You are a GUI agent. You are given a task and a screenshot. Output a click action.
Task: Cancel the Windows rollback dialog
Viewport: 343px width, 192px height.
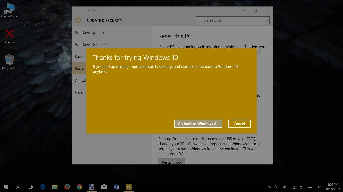239,124
